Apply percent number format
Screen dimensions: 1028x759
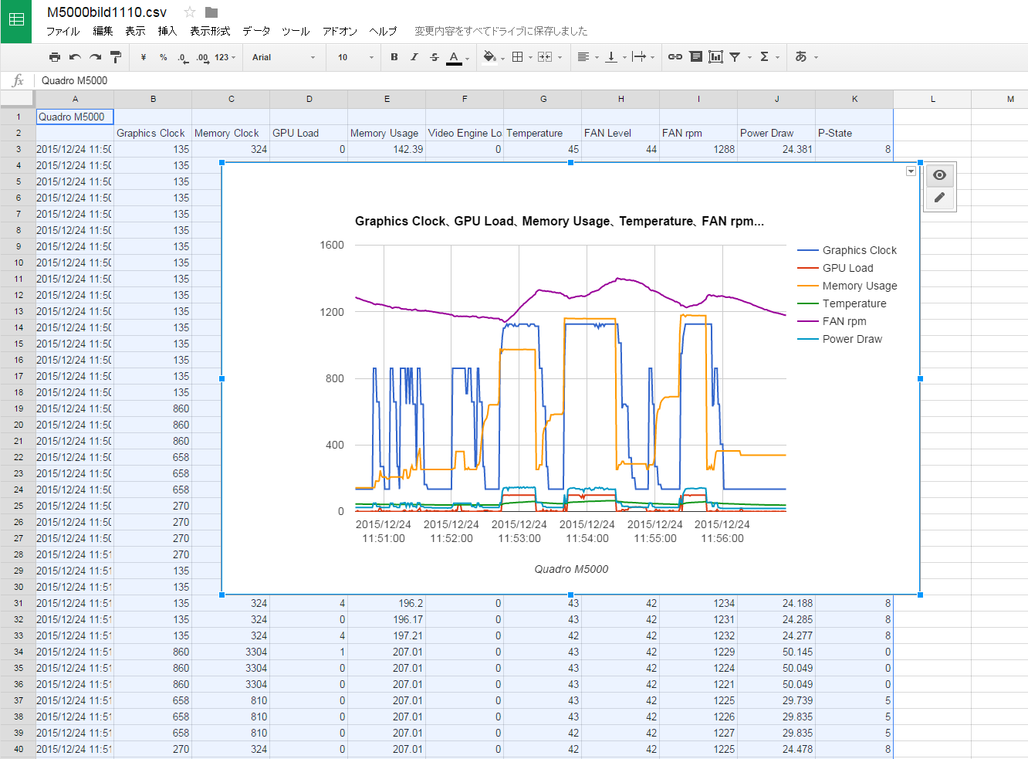coord(164,57)
